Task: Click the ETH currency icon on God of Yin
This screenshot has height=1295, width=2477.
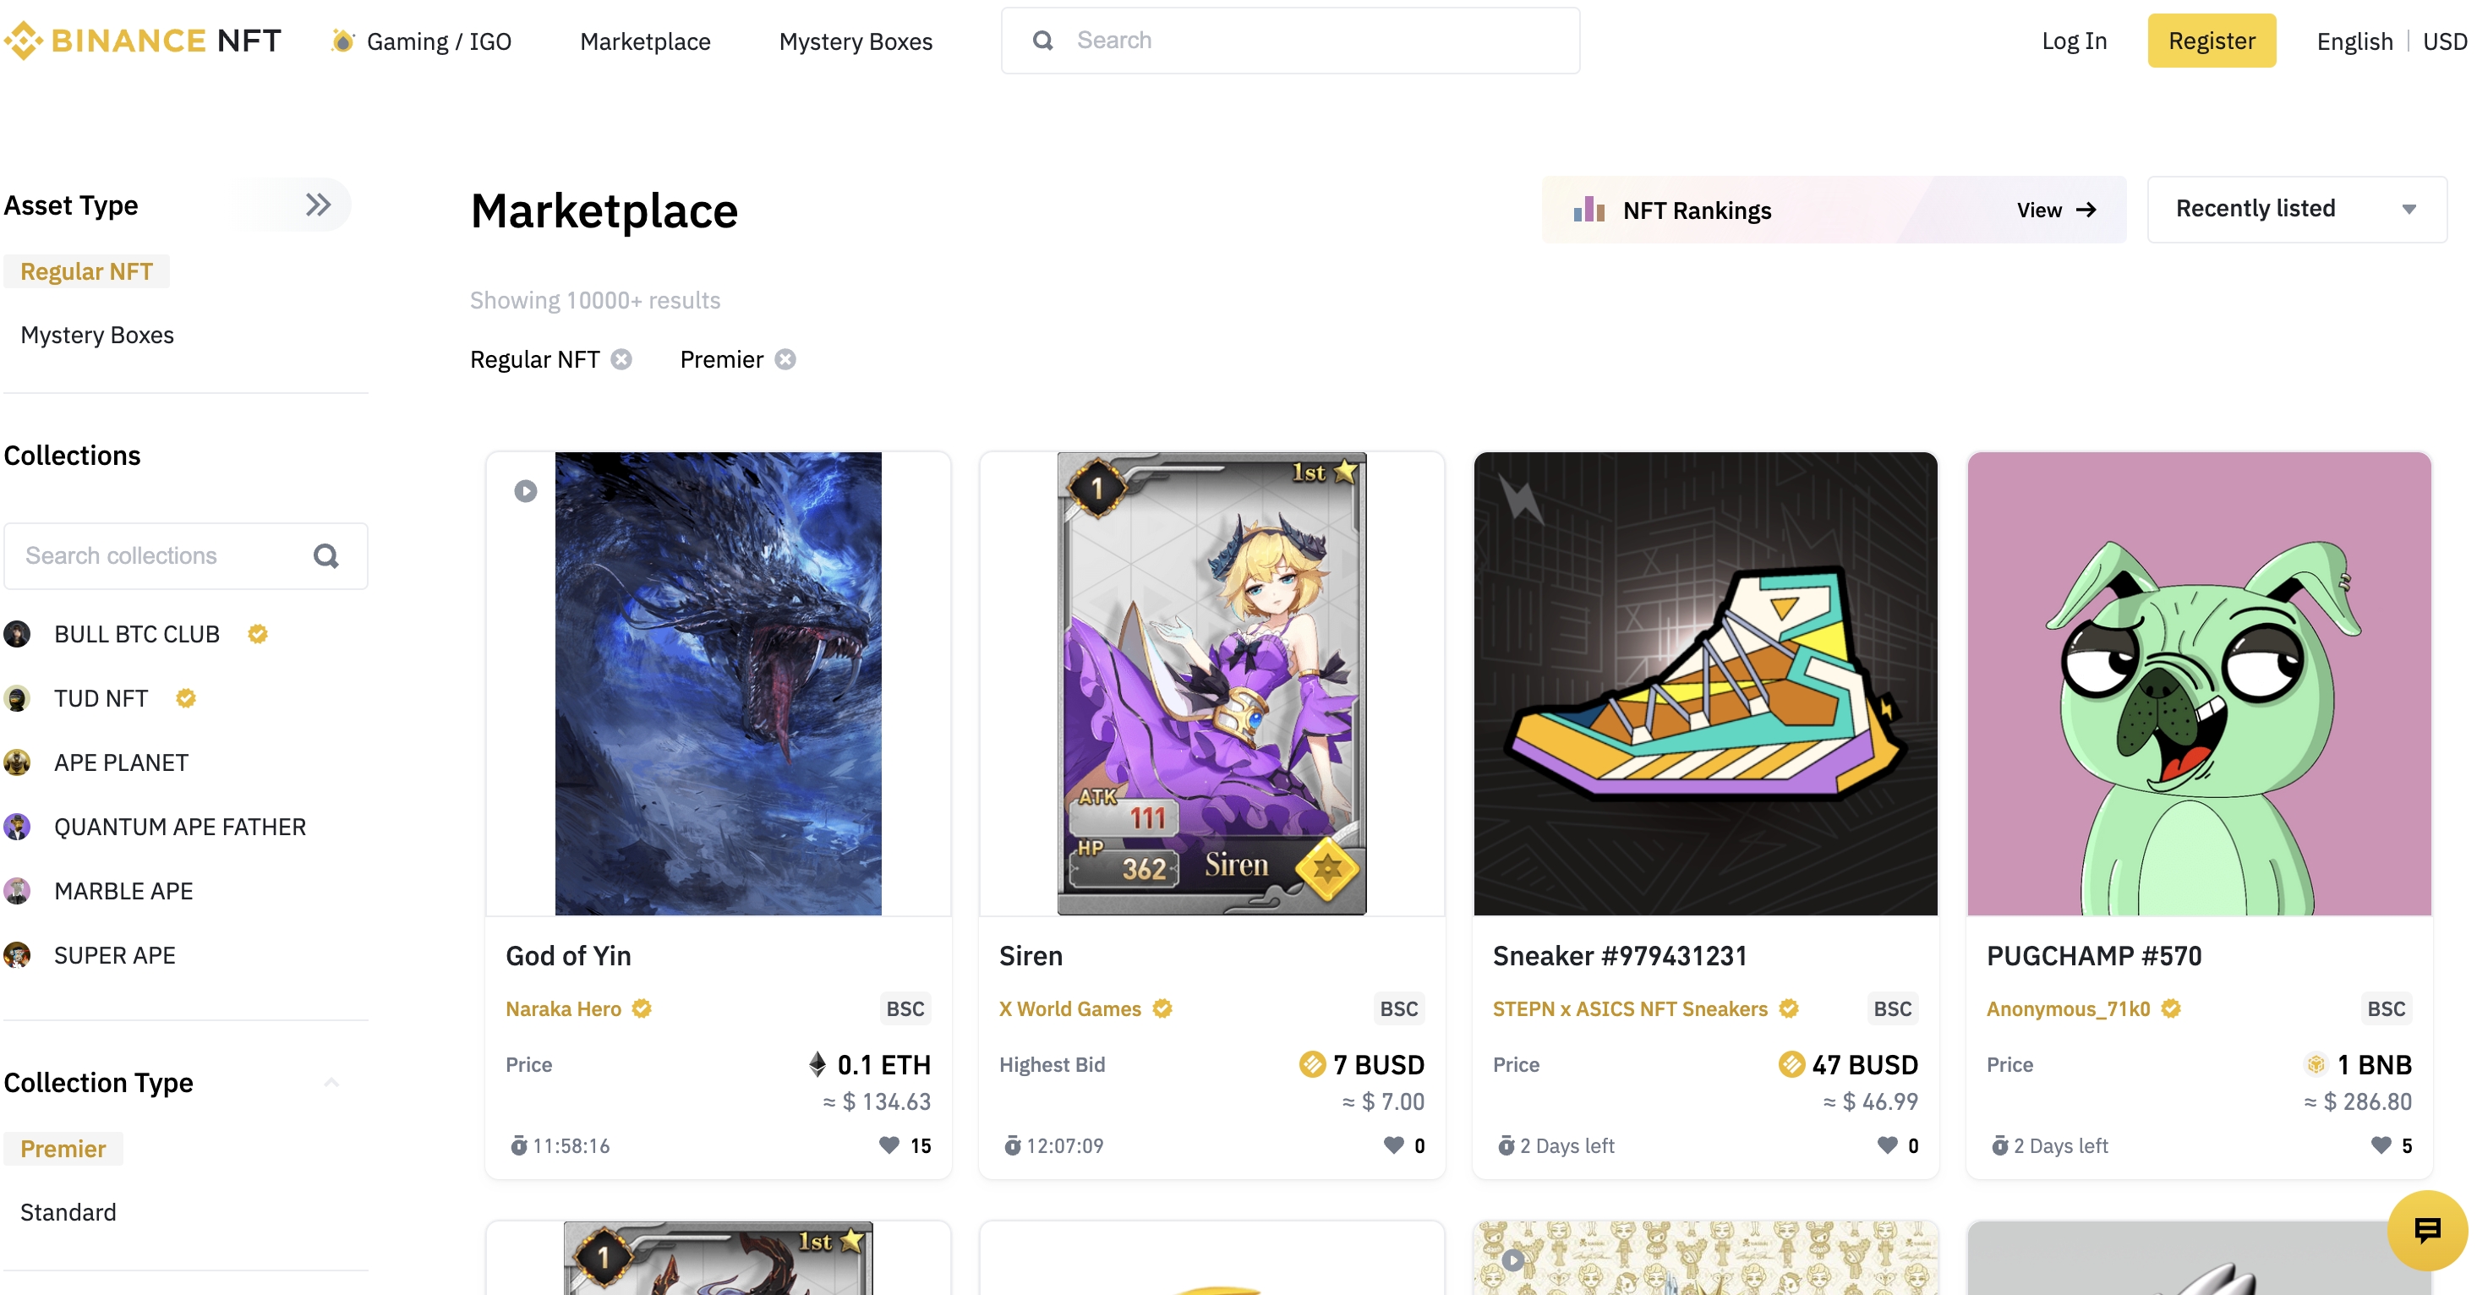Action: click(814, 1064)
